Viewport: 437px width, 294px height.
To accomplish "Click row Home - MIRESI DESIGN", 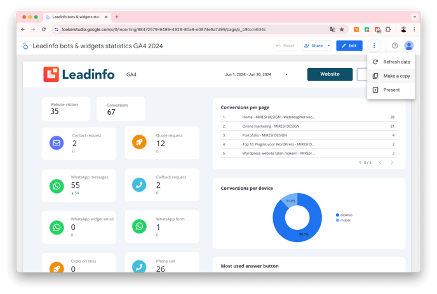I will click(x=309, y=117).
